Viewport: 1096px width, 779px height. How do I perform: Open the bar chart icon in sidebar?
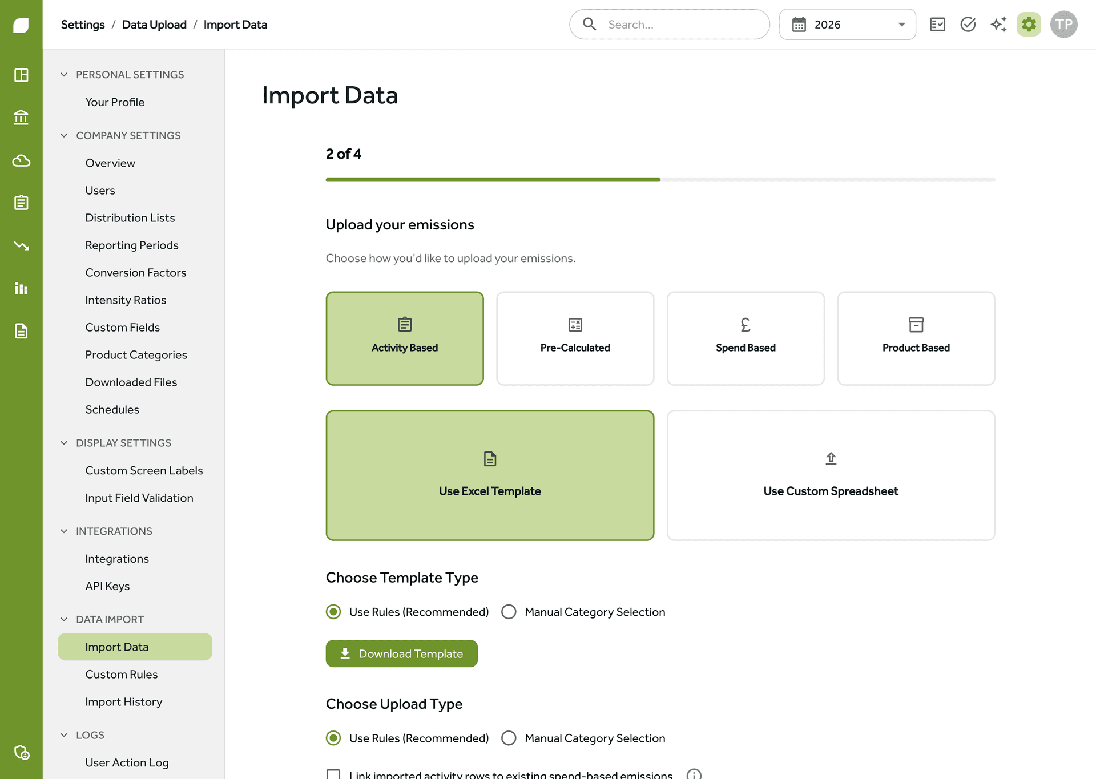pos(21,288)
